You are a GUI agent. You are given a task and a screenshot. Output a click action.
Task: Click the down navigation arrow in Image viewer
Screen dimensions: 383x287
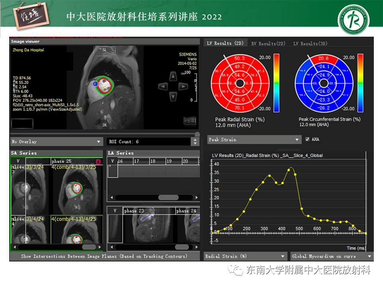point(173,96)
